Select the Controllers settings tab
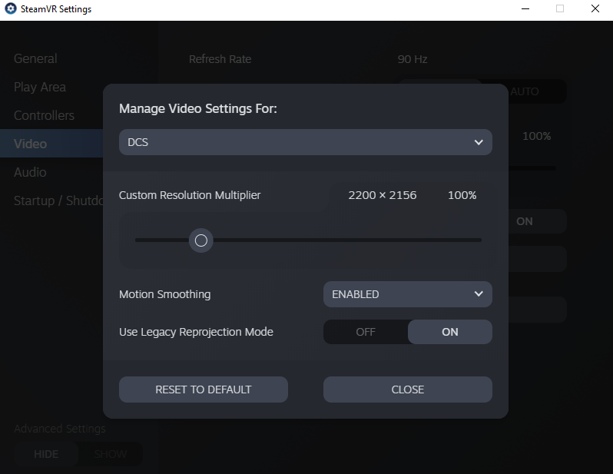 [45, 115]
